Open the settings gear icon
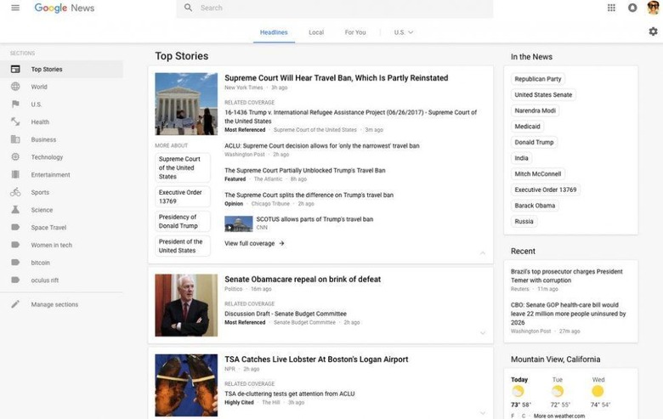663x419 pixels. [x=654, y=31]
